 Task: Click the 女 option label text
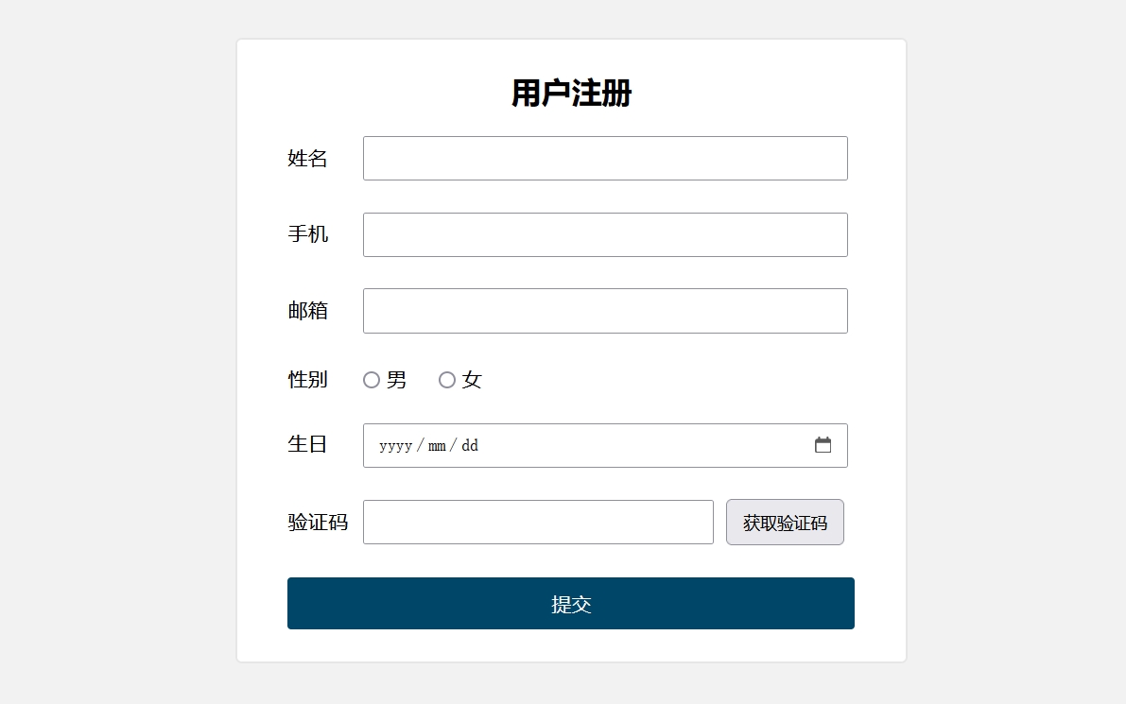472,380
